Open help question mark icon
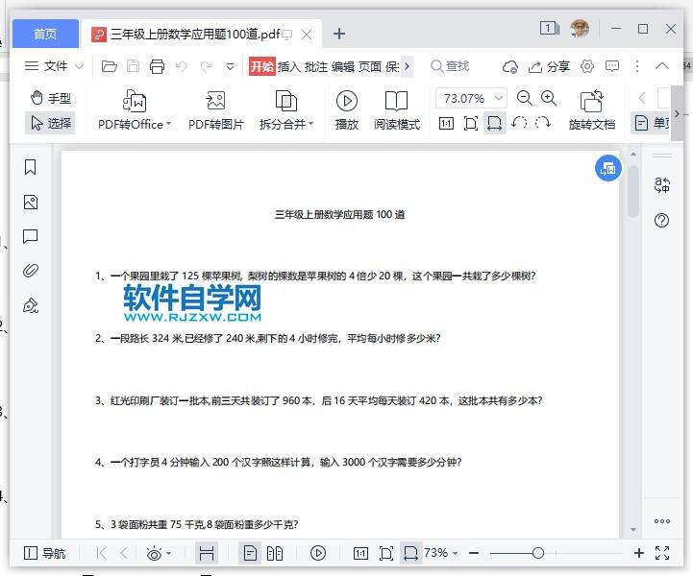Image resolution: width=693 pixels, height=576 pixels. point(661,220)
